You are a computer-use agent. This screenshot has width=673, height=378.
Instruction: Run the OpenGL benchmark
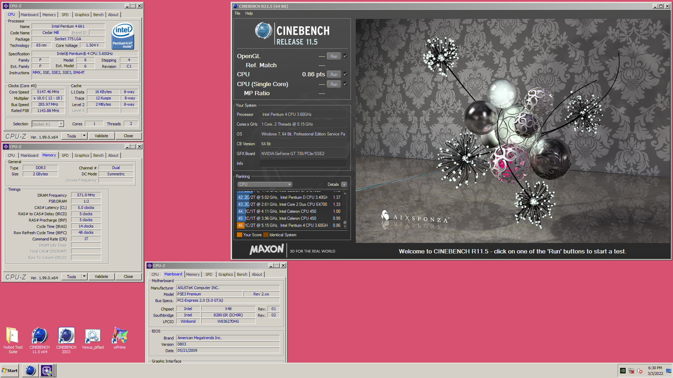[x=334, y=56]
